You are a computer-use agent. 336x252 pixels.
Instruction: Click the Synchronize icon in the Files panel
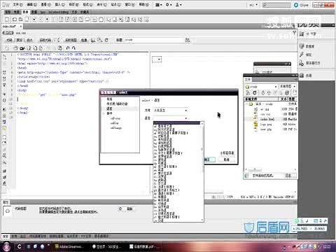coord(288,92)
